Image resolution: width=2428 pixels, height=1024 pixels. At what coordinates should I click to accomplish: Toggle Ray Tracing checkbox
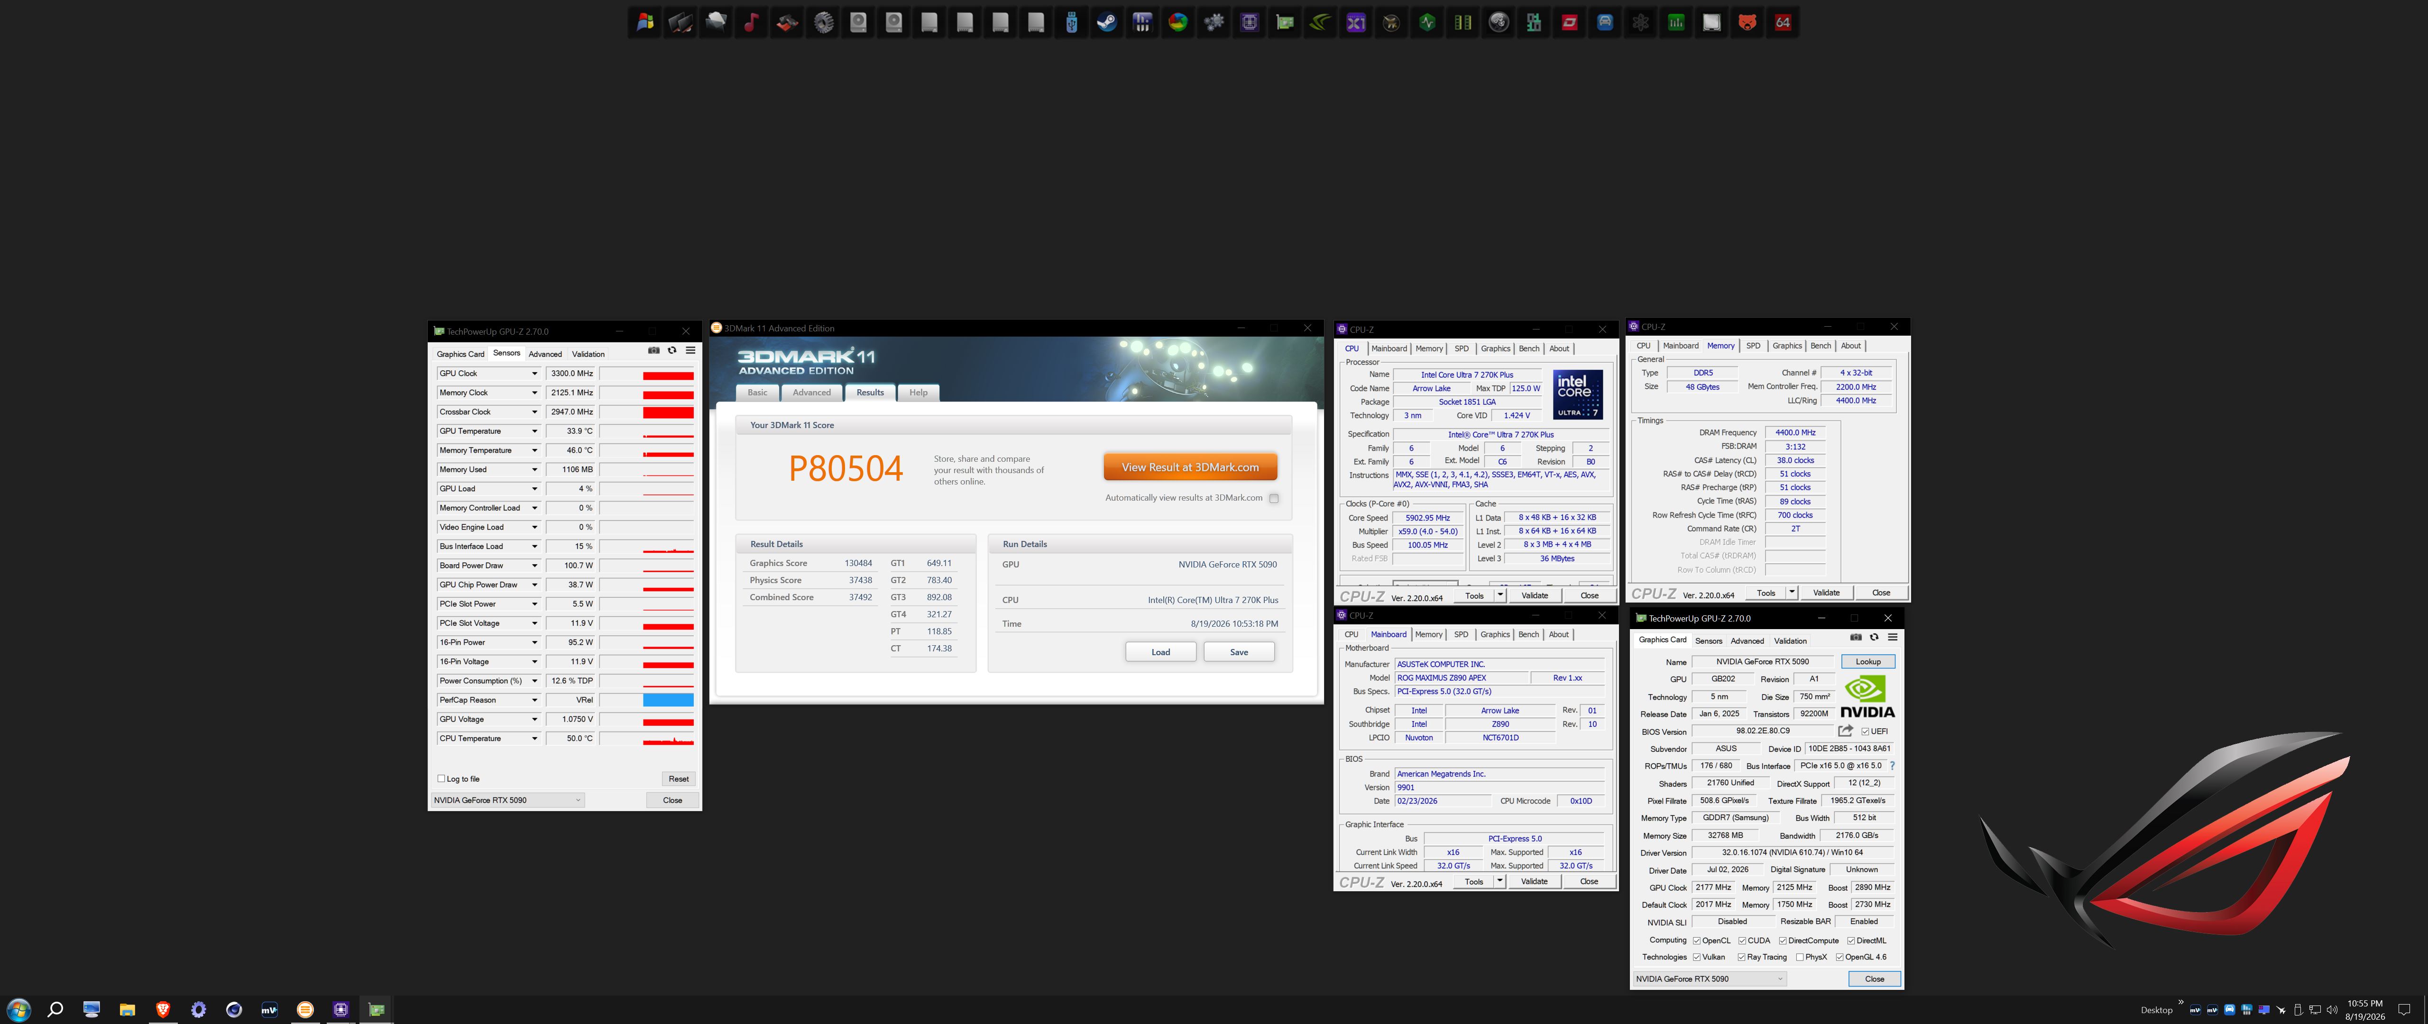pos(1741,957)
